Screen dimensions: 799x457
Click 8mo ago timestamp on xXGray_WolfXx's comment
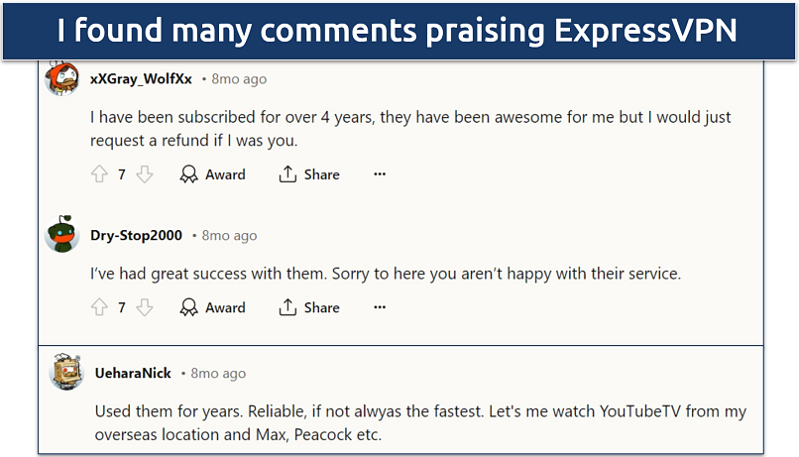pos(239,78)
